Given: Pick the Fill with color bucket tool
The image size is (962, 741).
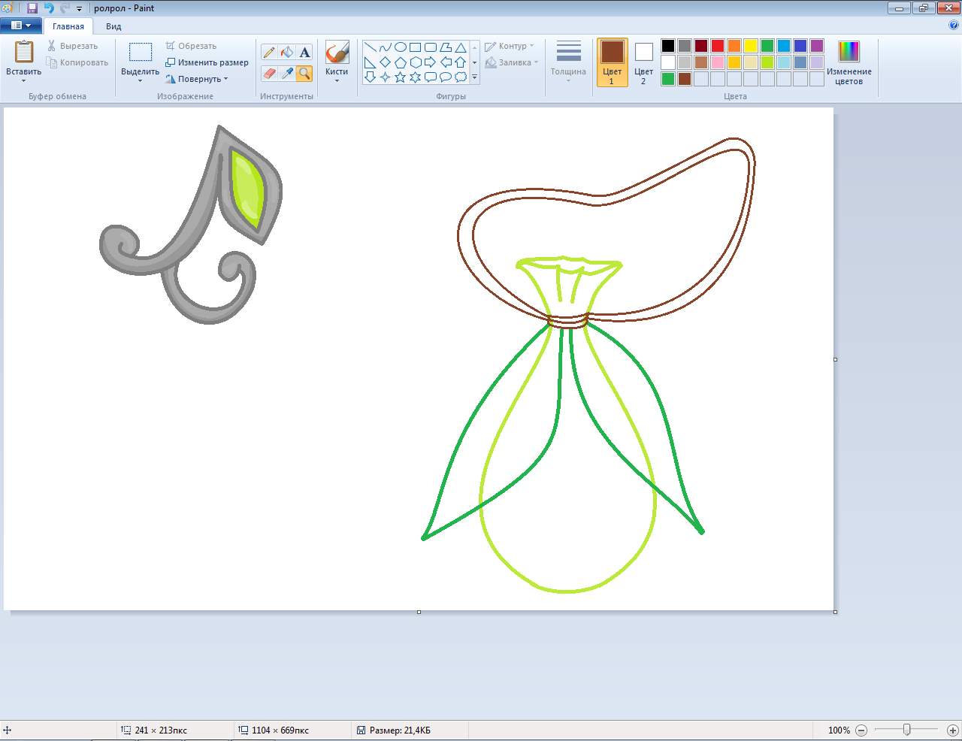Looking at the screenshot, I should point(287,52).
